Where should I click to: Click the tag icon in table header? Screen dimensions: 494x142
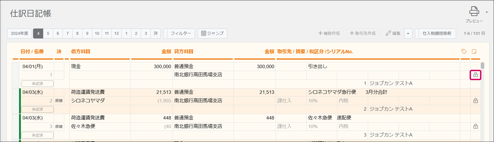pos(464,51)
